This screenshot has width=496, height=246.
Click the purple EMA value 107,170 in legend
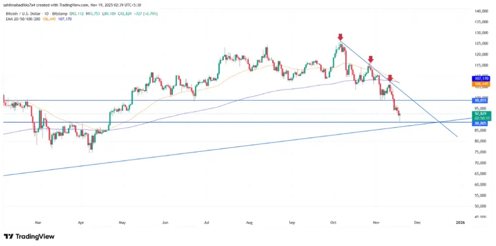64,20
